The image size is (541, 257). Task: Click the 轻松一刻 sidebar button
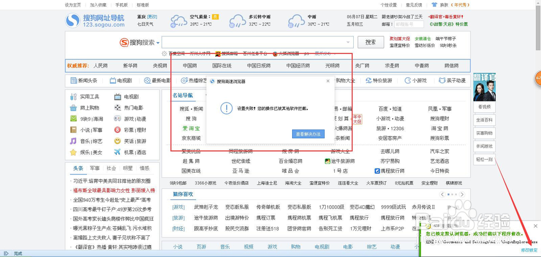484,159
